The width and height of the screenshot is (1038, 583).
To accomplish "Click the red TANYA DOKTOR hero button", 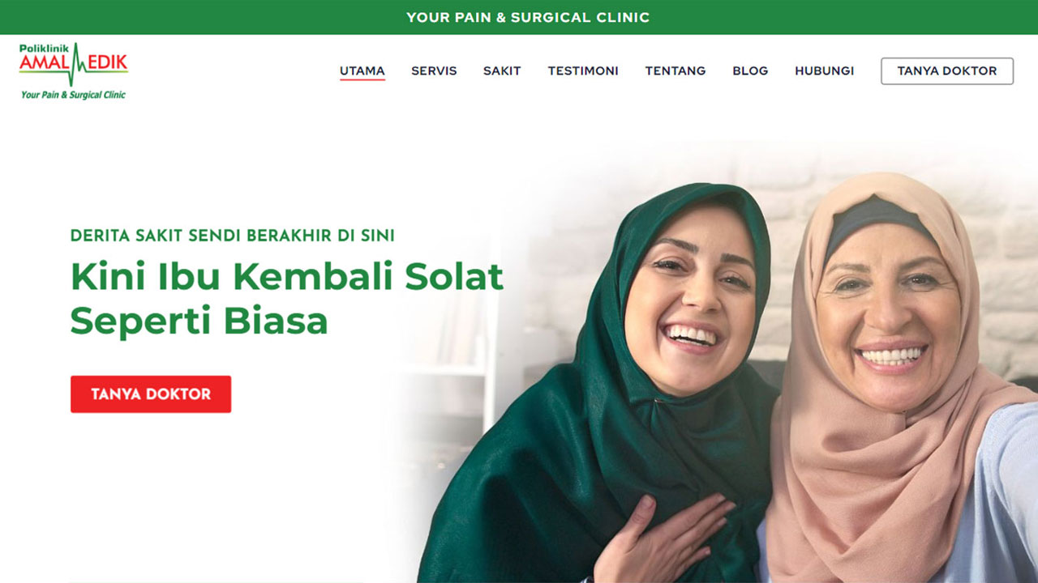I will pos(151,394).
